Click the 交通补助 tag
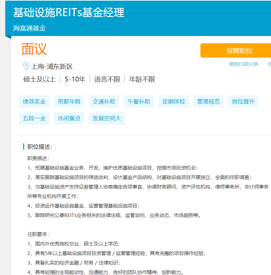The image size is (271, 275). [x=104, y=101]
